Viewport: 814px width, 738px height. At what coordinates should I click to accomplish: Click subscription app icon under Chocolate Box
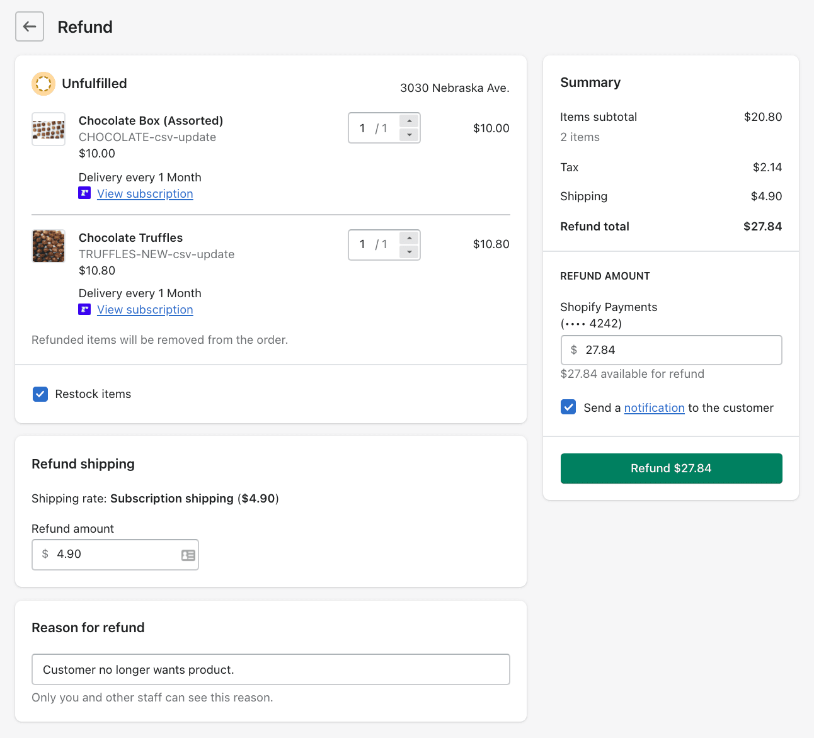84,193
